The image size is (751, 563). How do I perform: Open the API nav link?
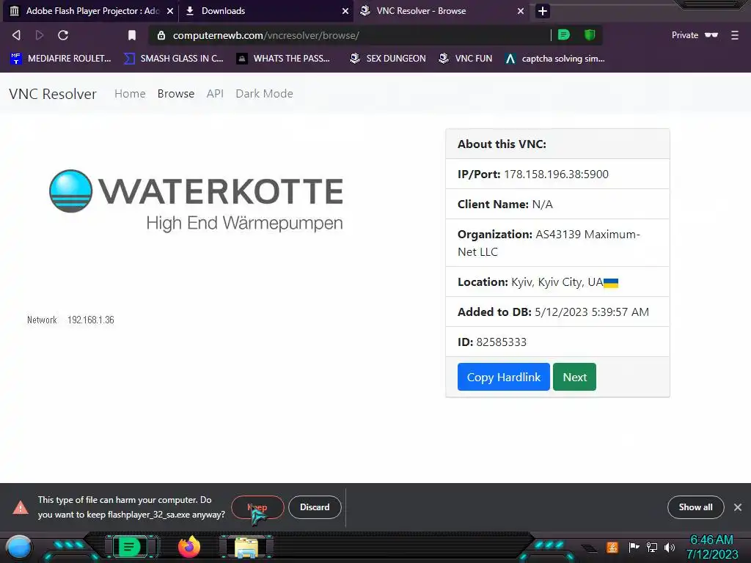pyautogui.click(x=215, y=94)
